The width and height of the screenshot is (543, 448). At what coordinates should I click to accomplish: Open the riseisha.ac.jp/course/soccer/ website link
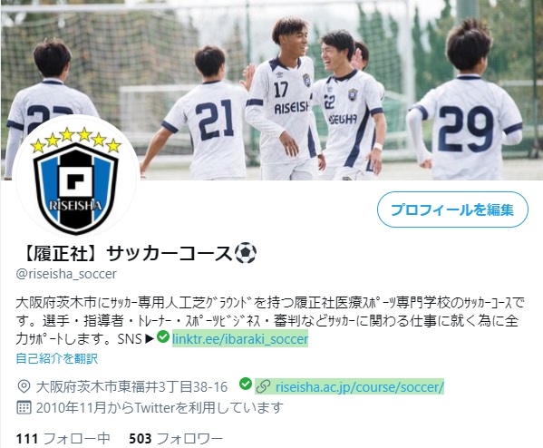coord(360,386)
